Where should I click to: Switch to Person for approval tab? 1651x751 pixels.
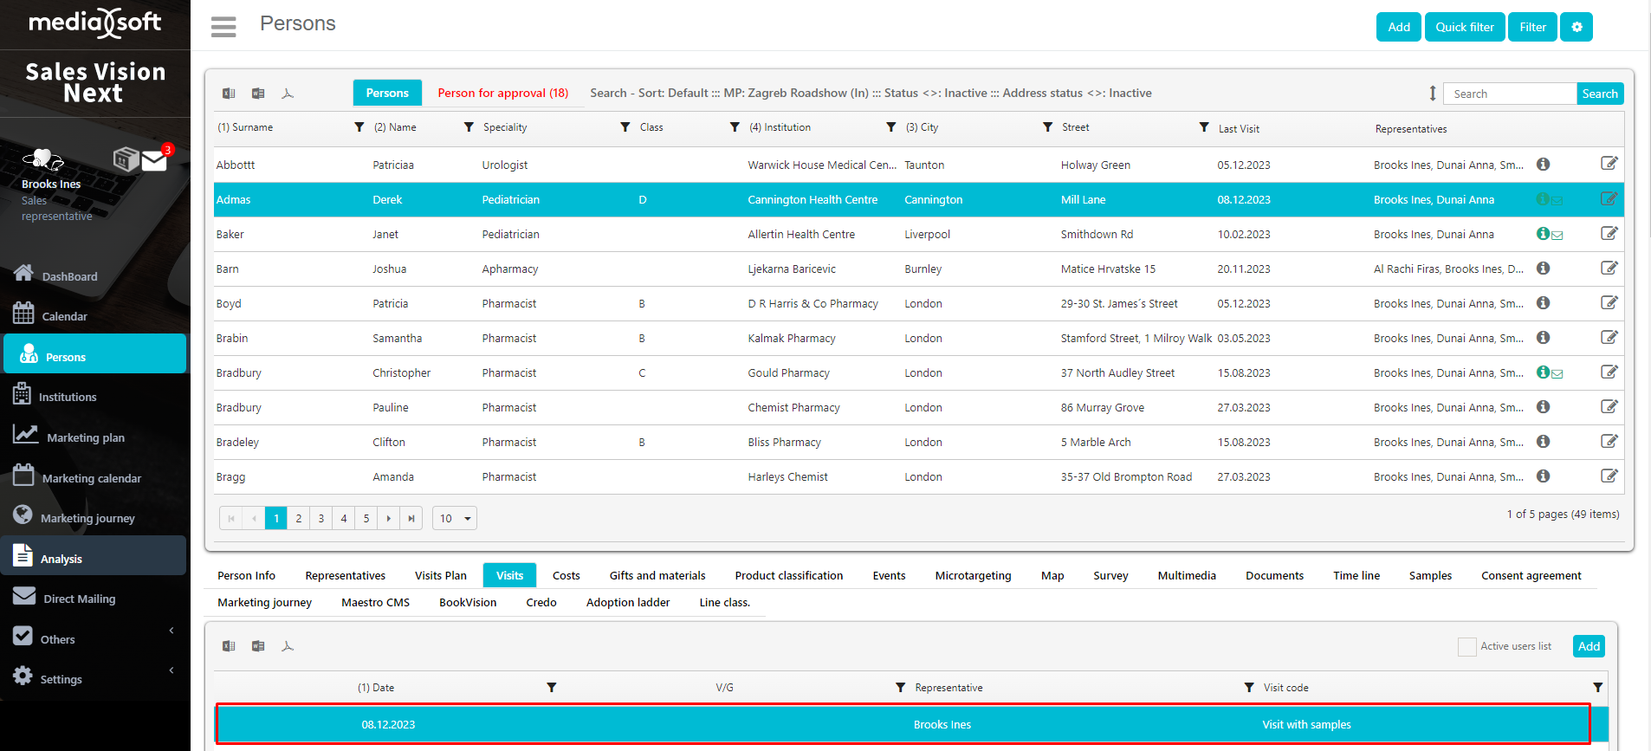tap(502, 94)
